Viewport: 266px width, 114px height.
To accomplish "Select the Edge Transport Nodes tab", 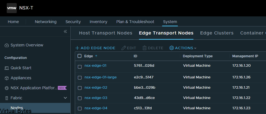I will (166, 33).
